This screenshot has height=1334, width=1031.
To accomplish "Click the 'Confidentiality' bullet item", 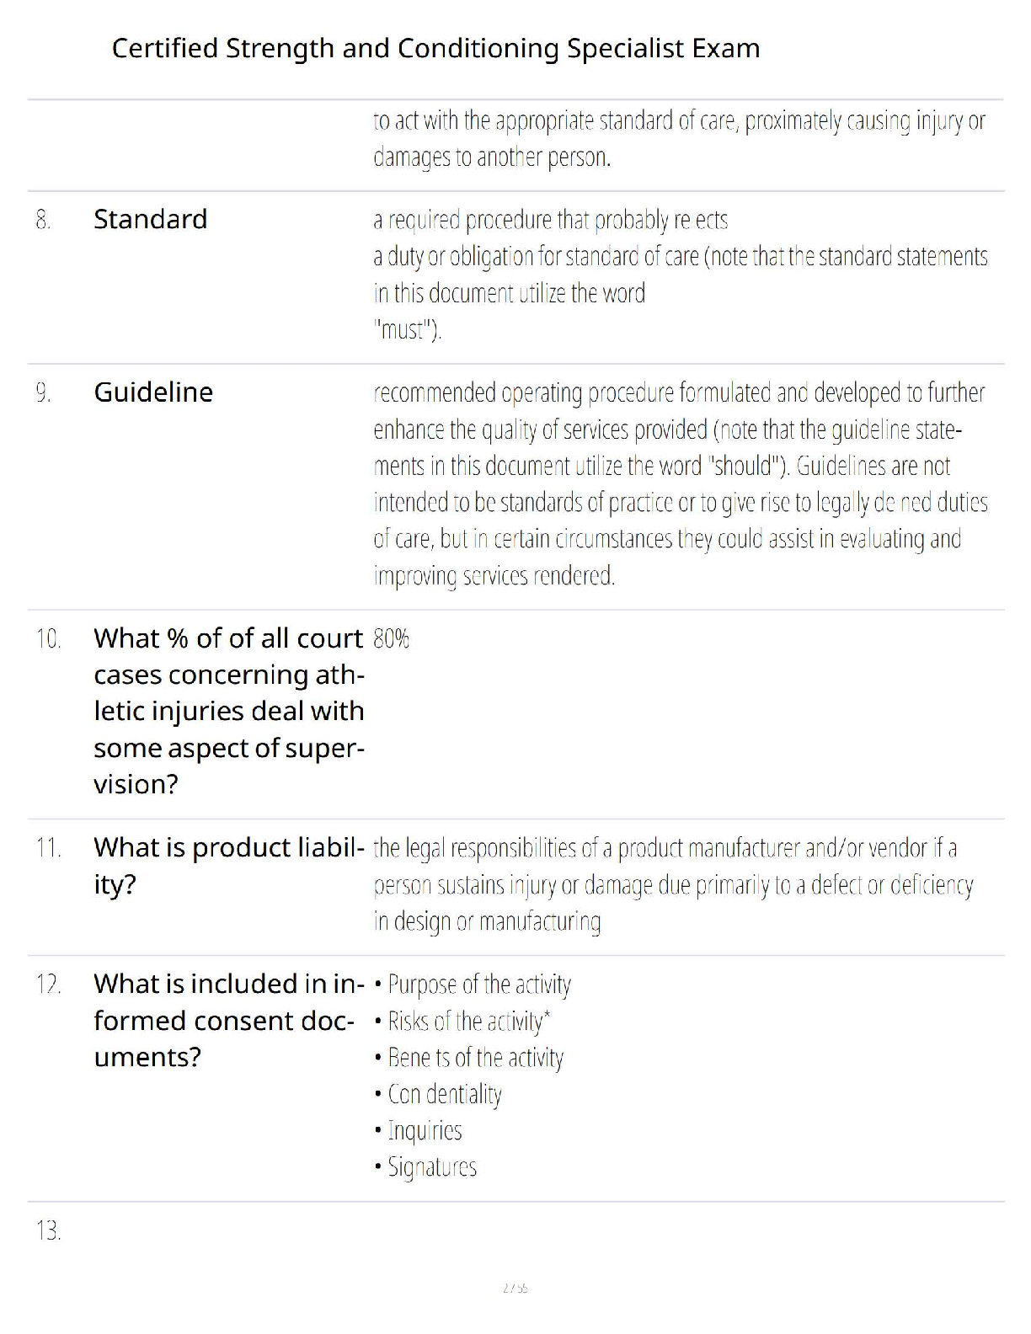I will tap(444, 1094).
